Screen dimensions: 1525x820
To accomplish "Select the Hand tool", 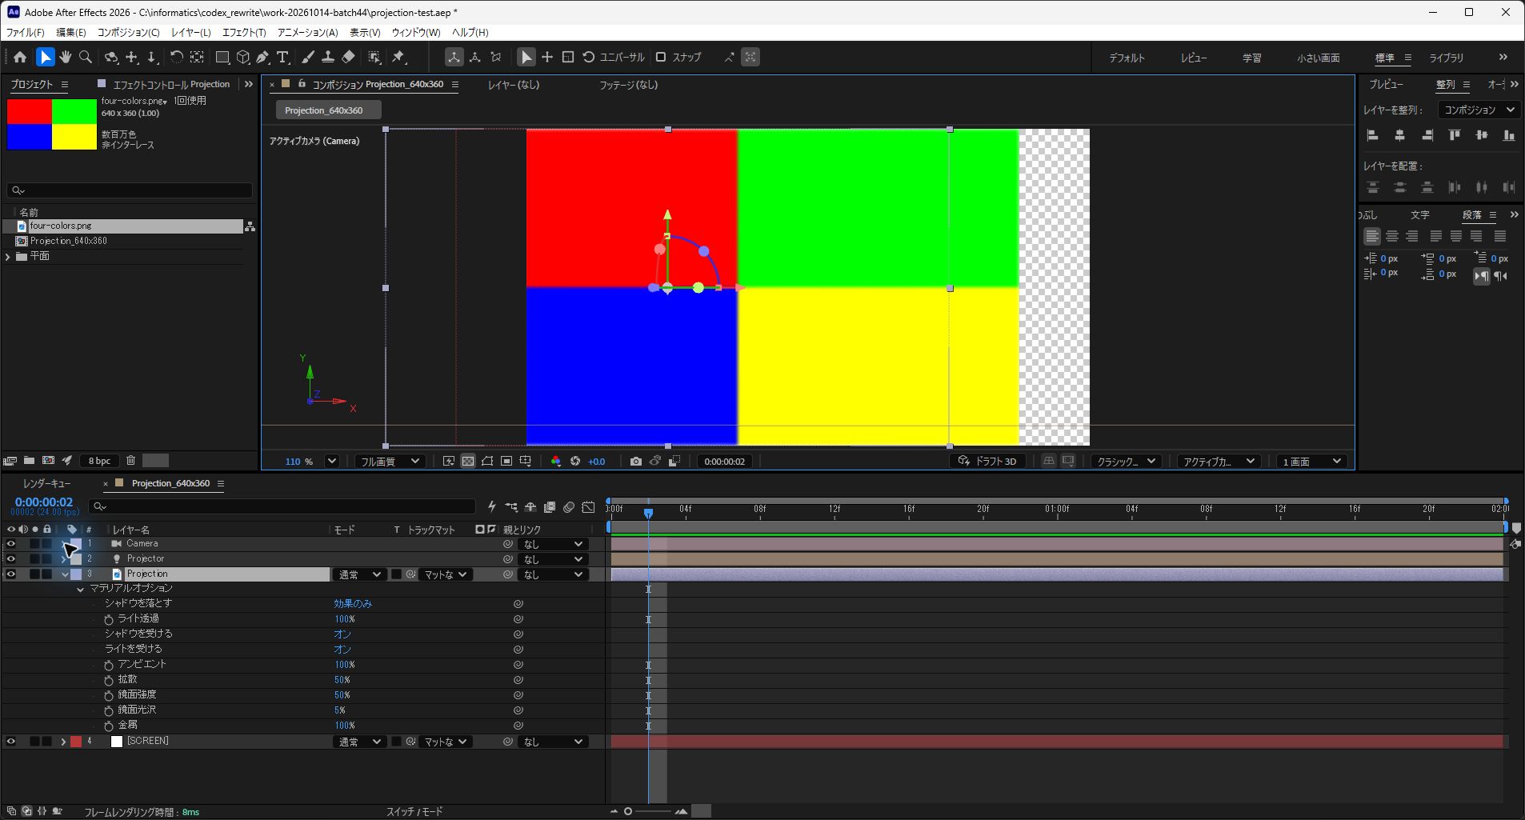I will coord(65,58).
